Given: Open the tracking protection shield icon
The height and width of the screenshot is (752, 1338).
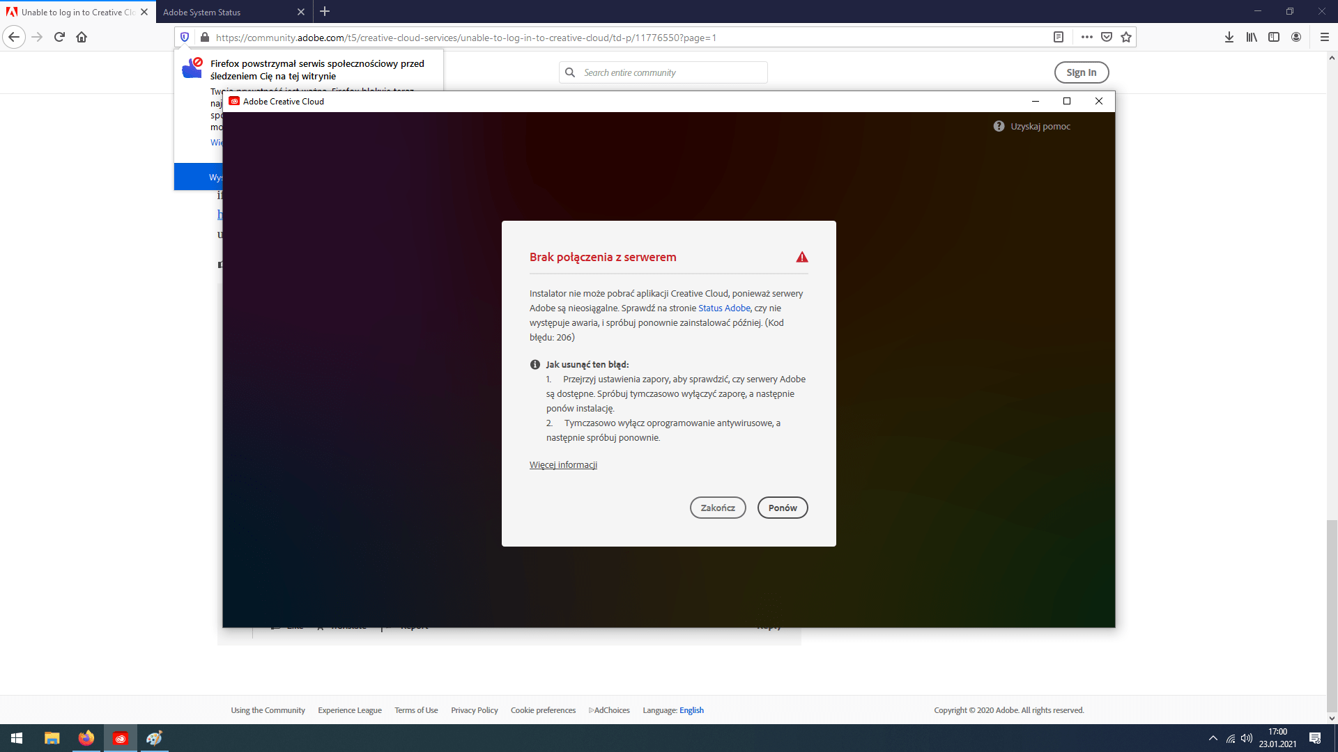Looking at the screenshot, I should (x=185, y=38).
